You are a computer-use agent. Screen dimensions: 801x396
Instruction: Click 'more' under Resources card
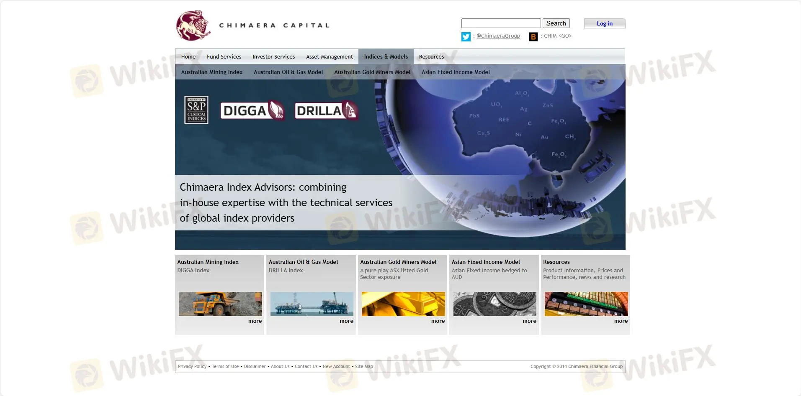[x=621, y=321]
